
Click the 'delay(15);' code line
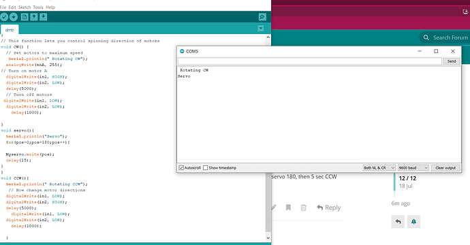(x=18, y=161)
